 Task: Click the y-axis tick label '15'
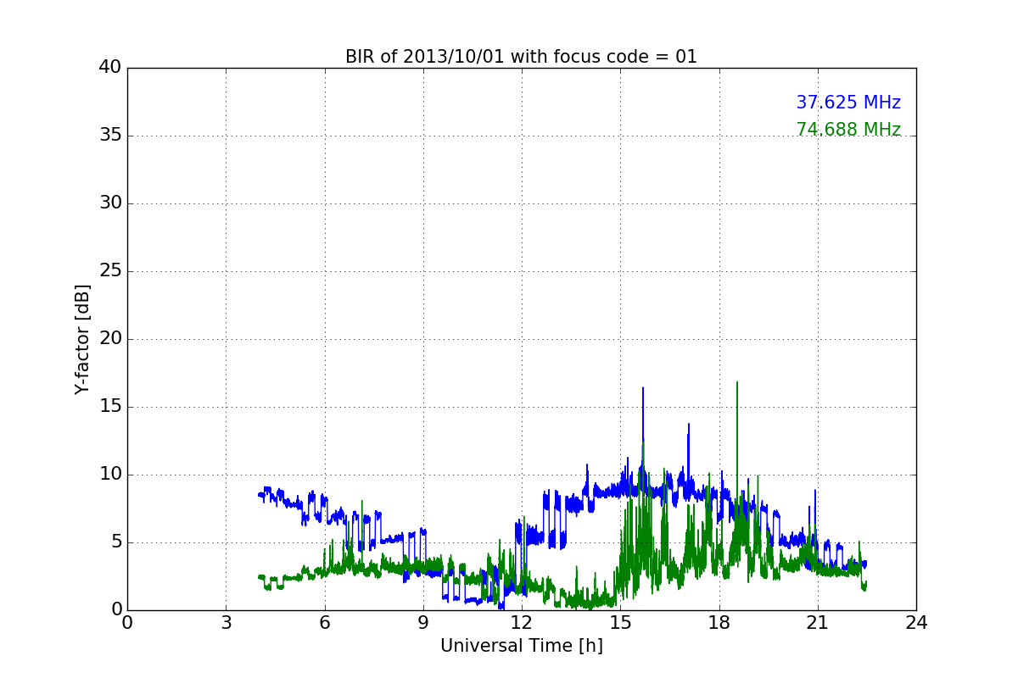[110, 407]
